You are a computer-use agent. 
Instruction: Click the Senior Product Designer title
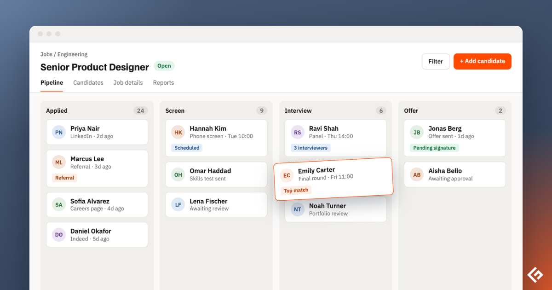tap(95, 67)
